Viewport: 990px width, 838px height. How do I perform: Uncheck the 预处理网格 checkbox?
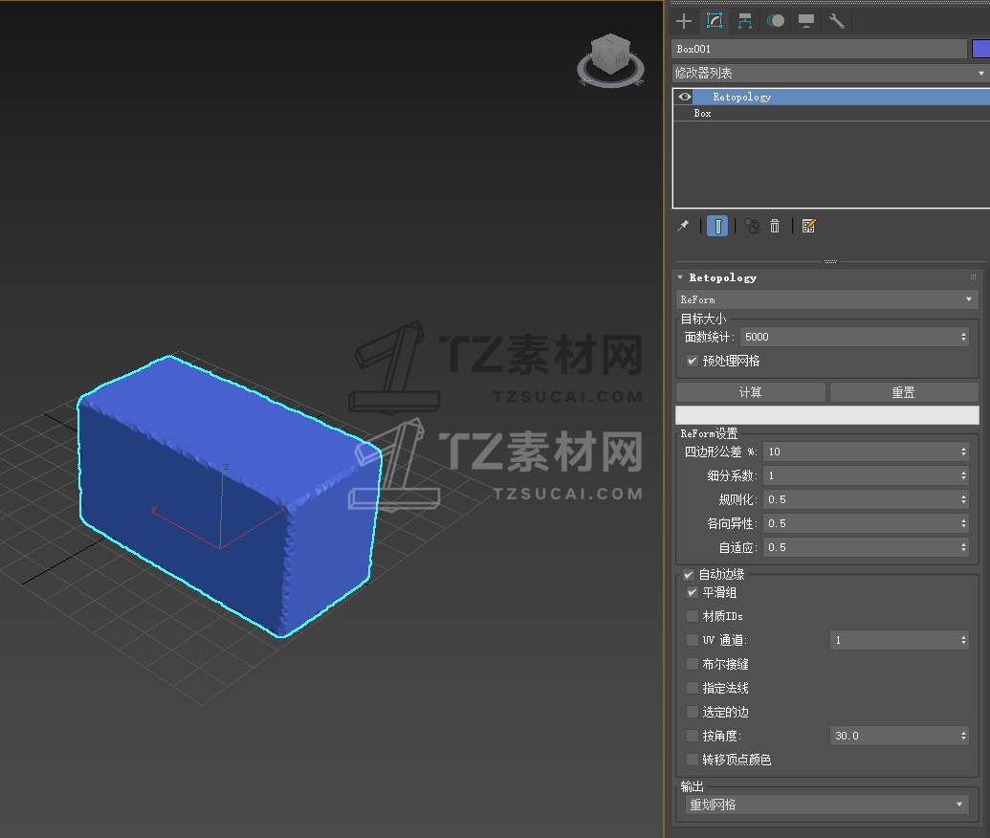click(x=693, y=362)
